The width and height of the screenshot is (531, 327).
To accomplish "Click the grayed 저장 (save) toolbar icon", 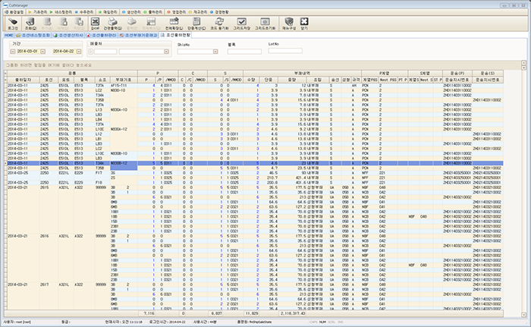I will [x=79, y=22].
